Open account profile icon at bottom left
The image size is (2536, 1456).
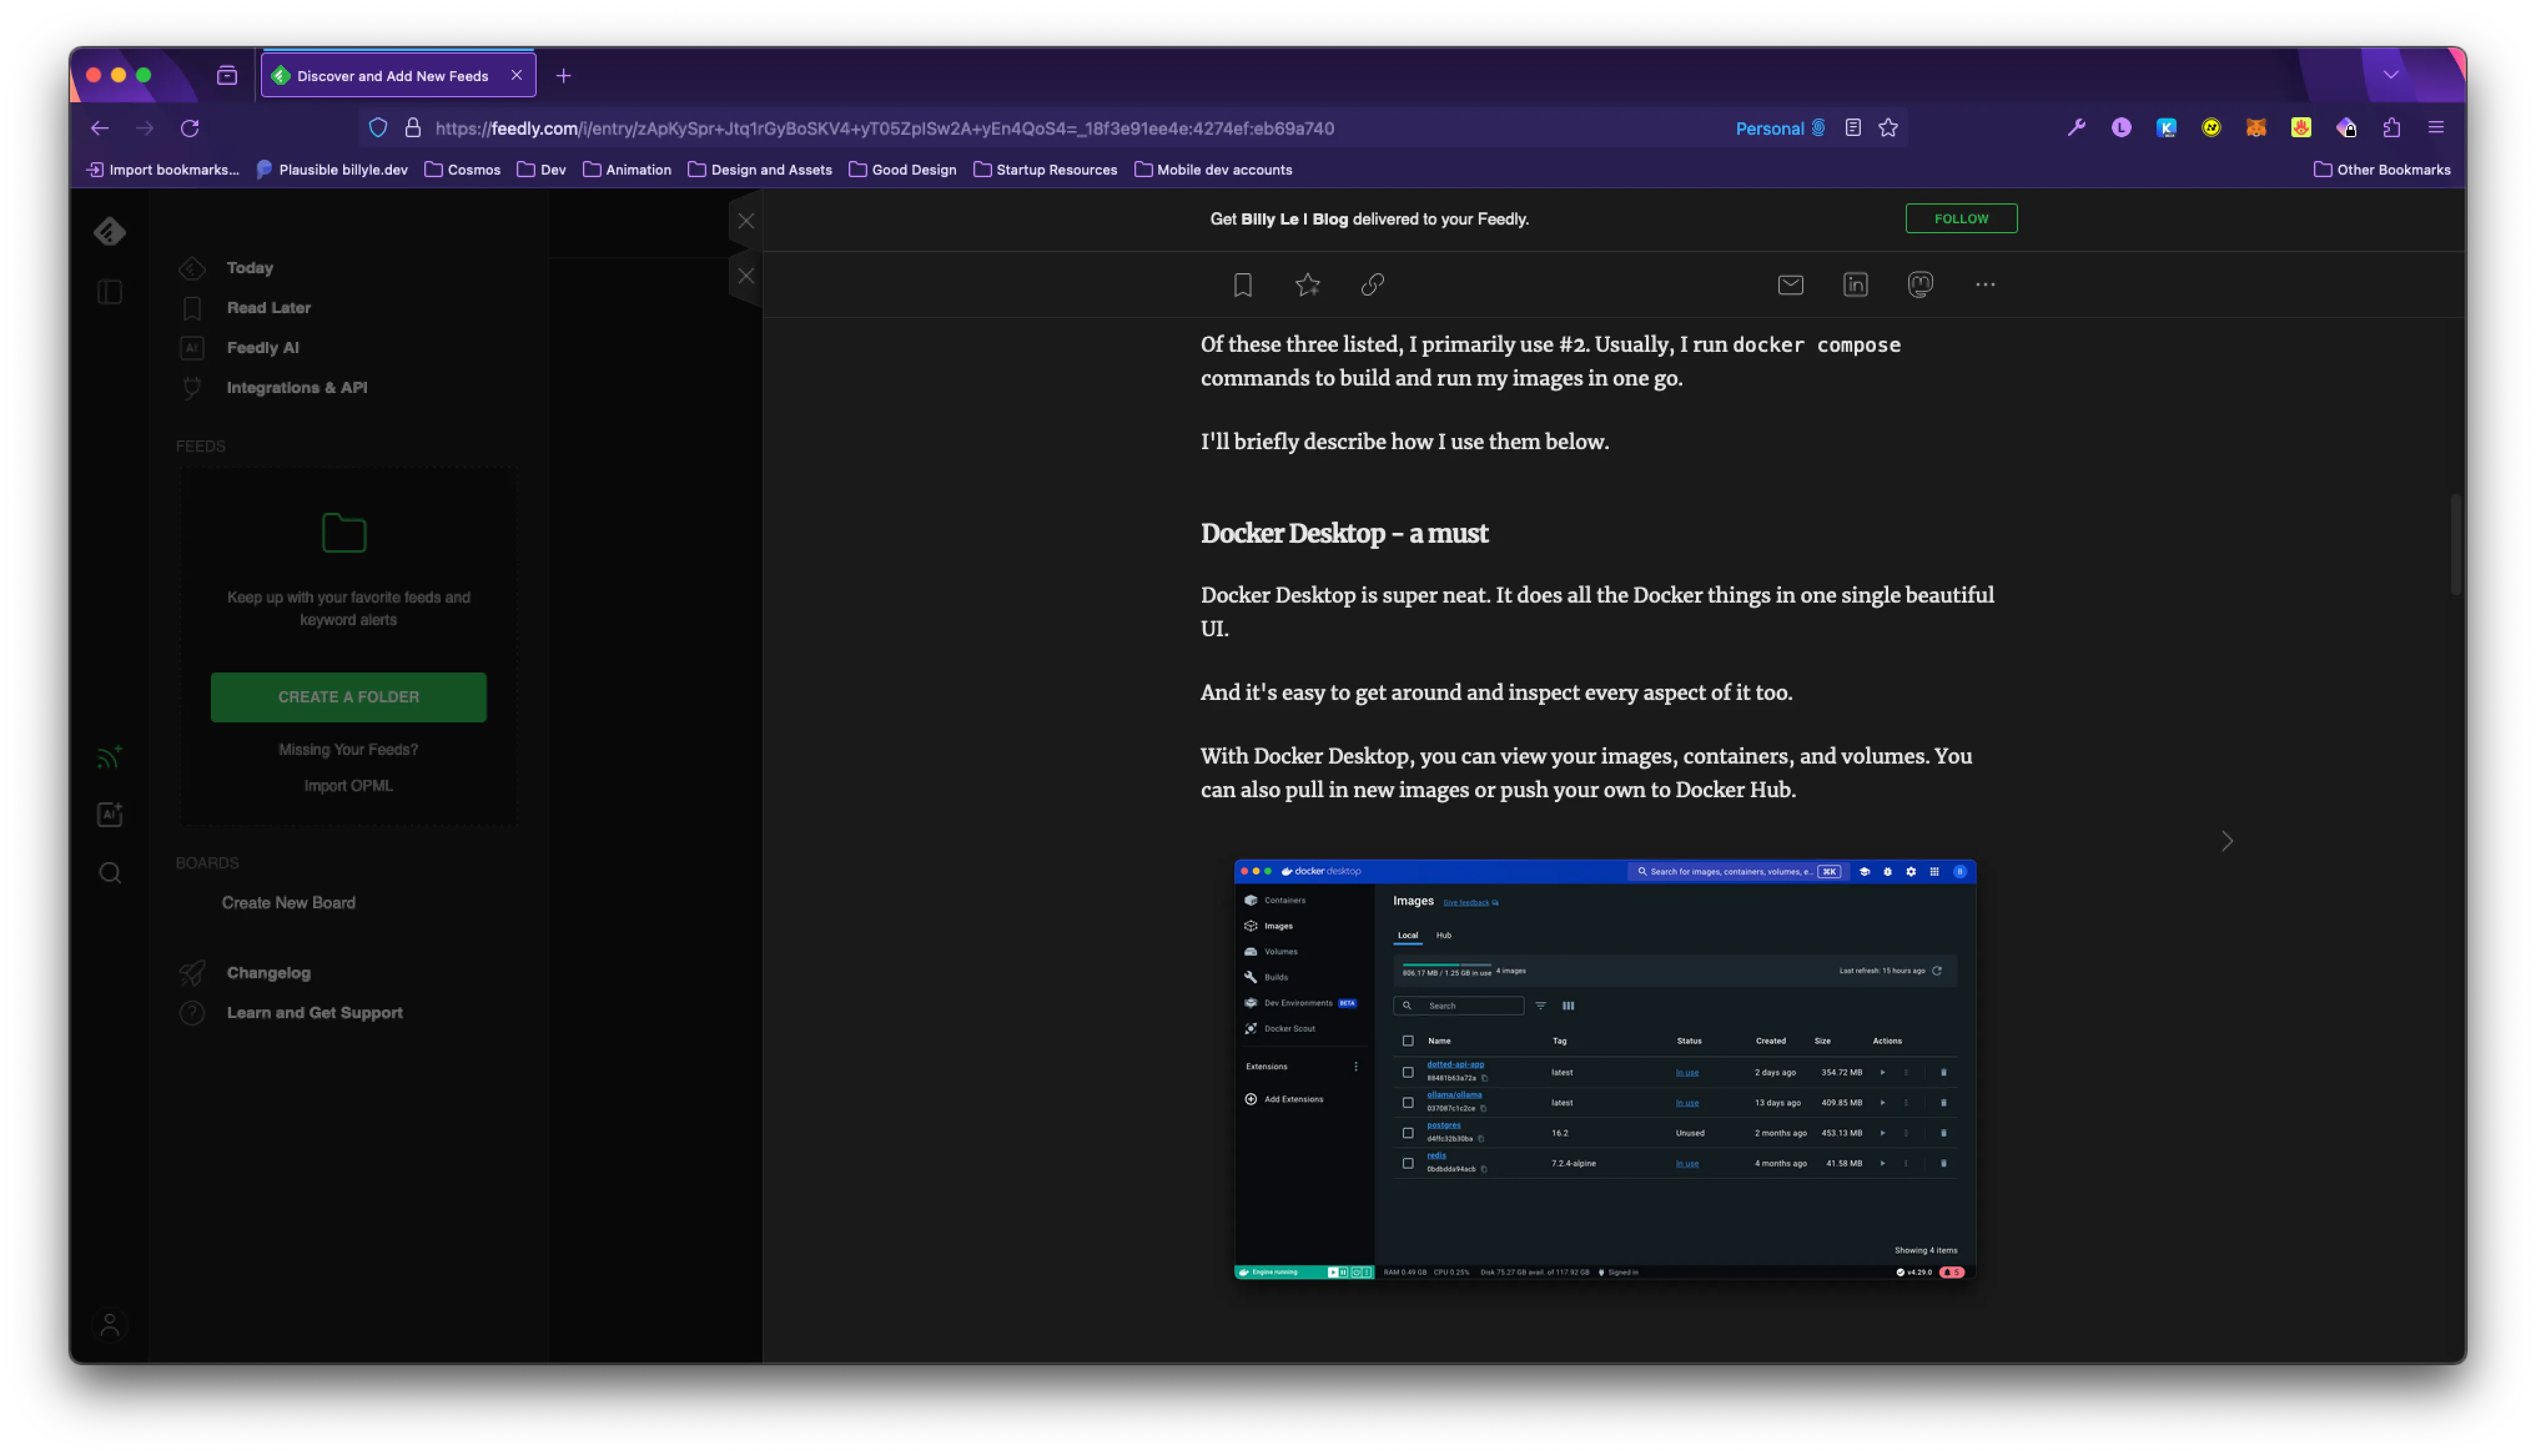[110, 1325]
